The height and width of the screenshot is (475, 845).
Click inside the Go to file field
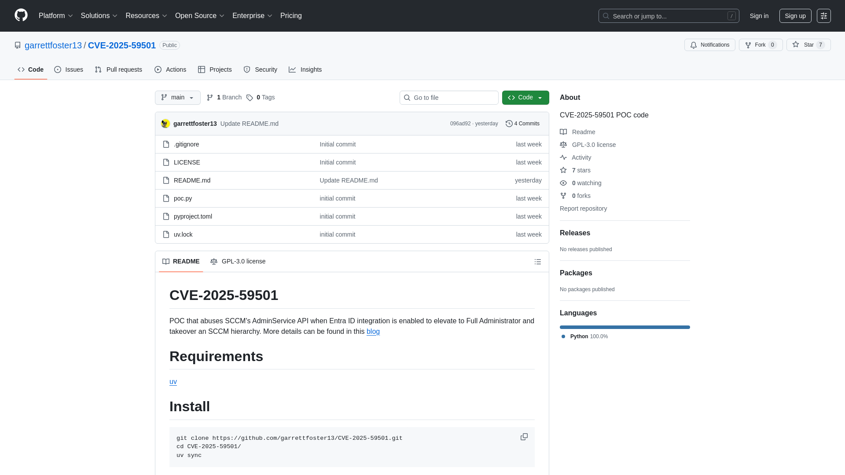449,98
